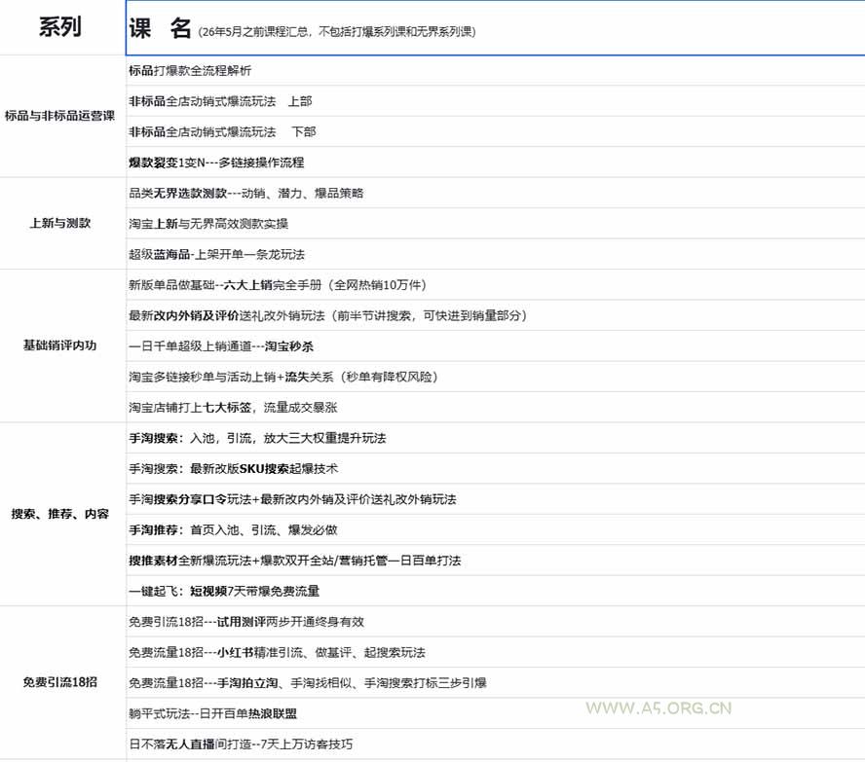Viewport: 865px width, 762px height.
Task: Click the 免费流量18招---手淘拍立淘 cell
Action: pyautogui.click(x=496, y=682)
